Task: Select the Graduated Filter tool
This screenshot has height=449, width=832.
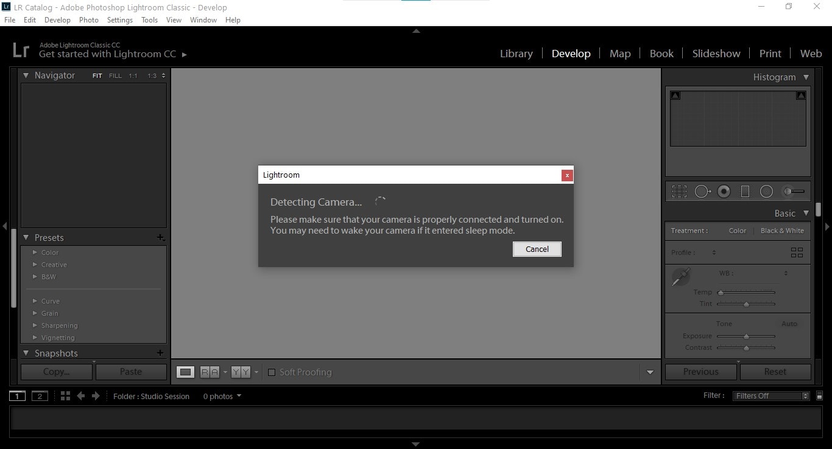Action: 745,192
